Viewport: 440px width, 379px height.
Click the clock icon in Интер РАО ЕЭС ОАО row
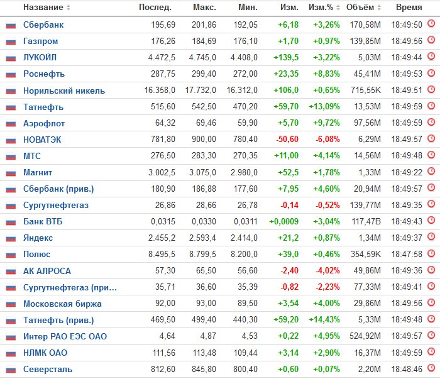[431, 335]
